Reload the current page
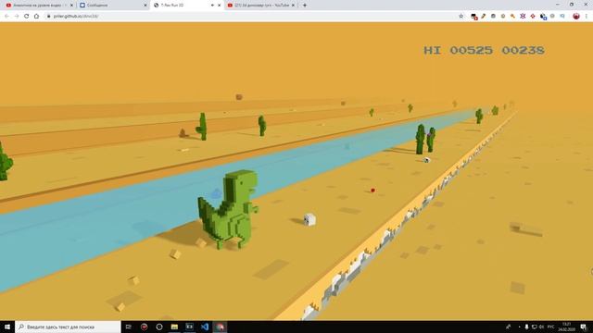593x333 pixels. (x=27, y=17)
